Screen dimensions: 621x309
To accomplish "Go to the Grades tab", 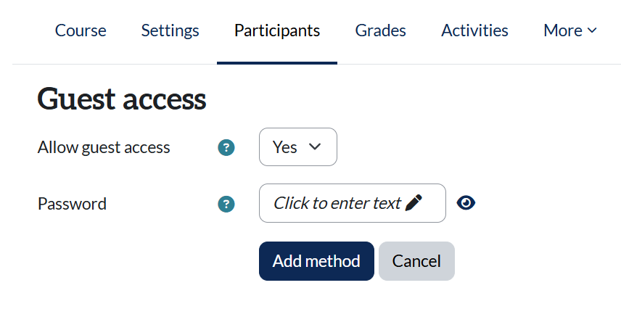I will coord(380,30).
